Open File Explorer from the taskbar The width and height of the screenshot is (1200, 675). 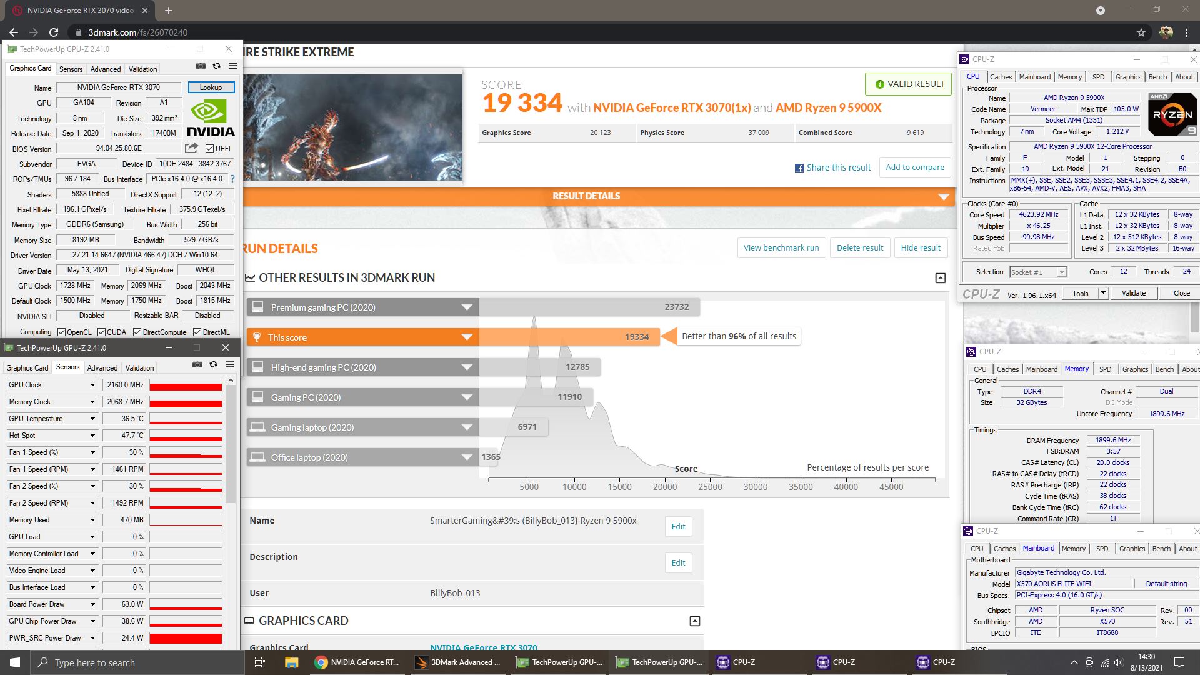coord(291,662)
